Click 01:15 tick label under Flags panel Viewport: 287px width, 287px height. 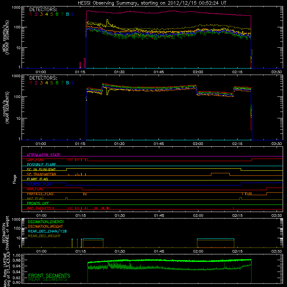point(80,216)
